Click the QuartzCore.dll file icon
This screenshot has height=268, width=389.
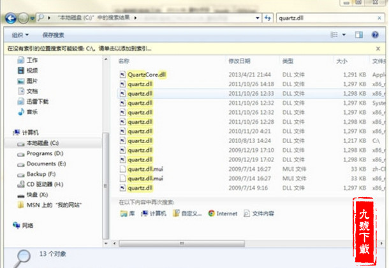tap(122, 75)
